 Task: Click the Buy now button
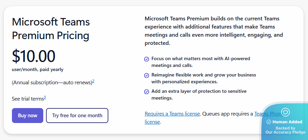point(28,116)
